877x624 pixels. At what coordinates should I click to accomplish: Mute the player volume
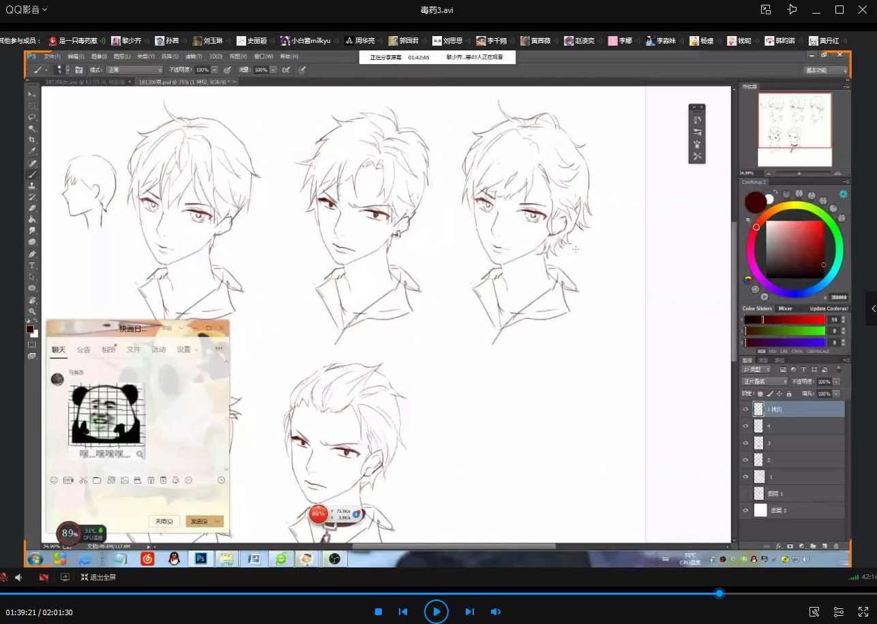click(496, 612)
